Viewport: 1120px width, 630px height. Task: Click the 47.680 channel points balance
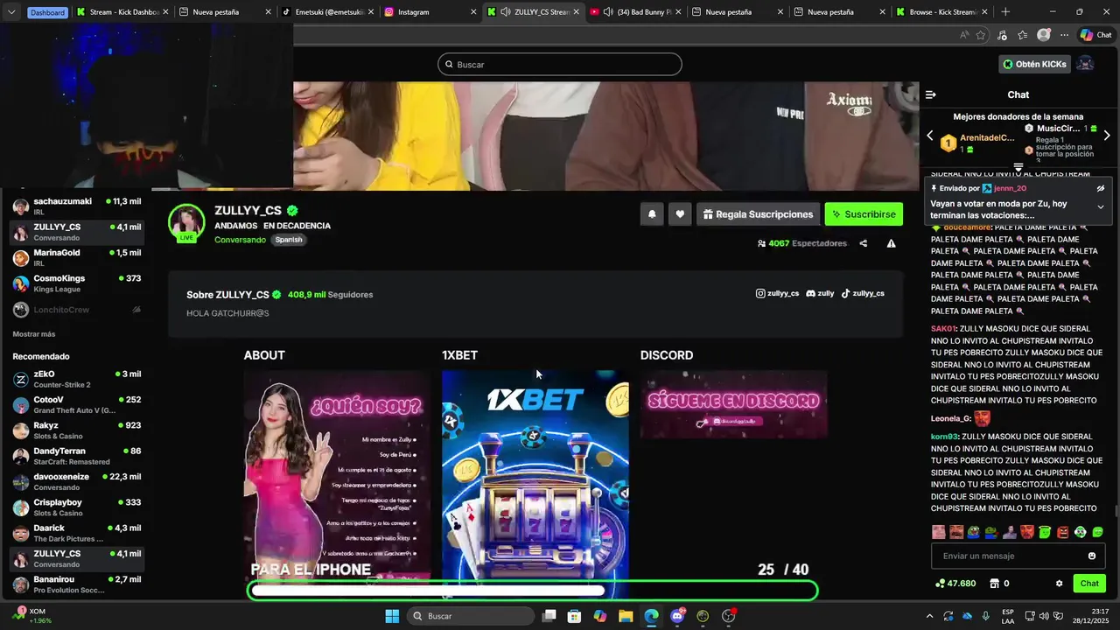point(955,584)
